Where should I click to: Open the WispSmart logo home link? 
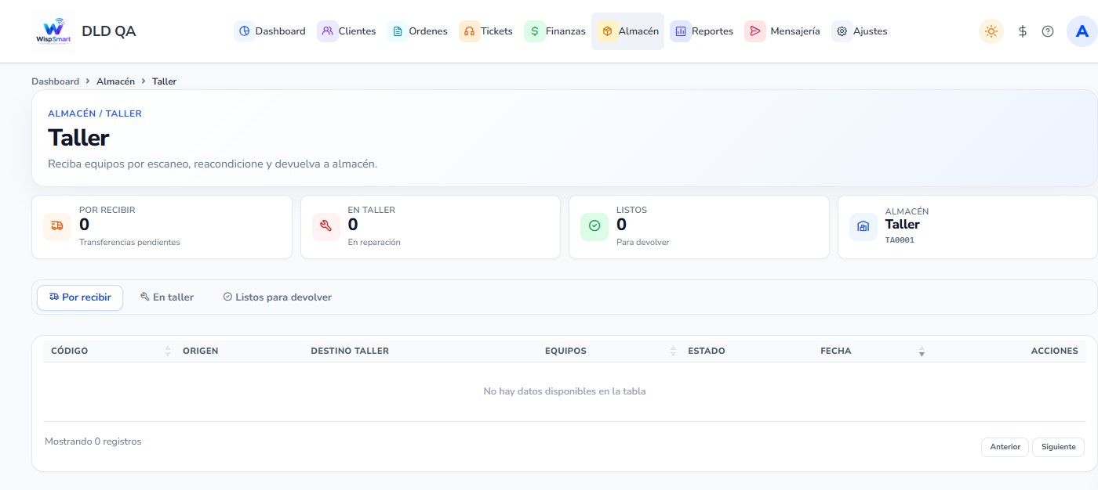point(53,31)
